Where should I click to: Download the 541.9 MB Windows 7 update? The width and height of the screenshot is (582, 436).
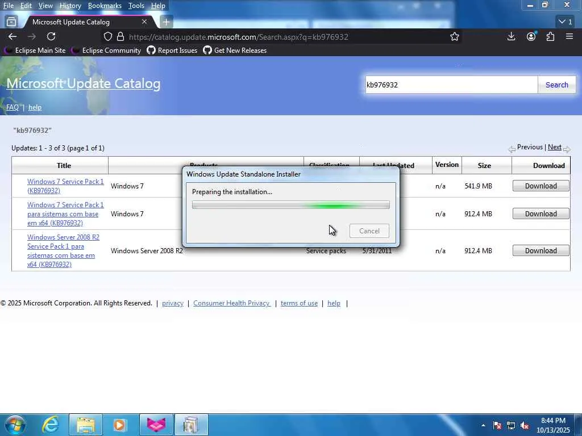click(x=541, y=186)
